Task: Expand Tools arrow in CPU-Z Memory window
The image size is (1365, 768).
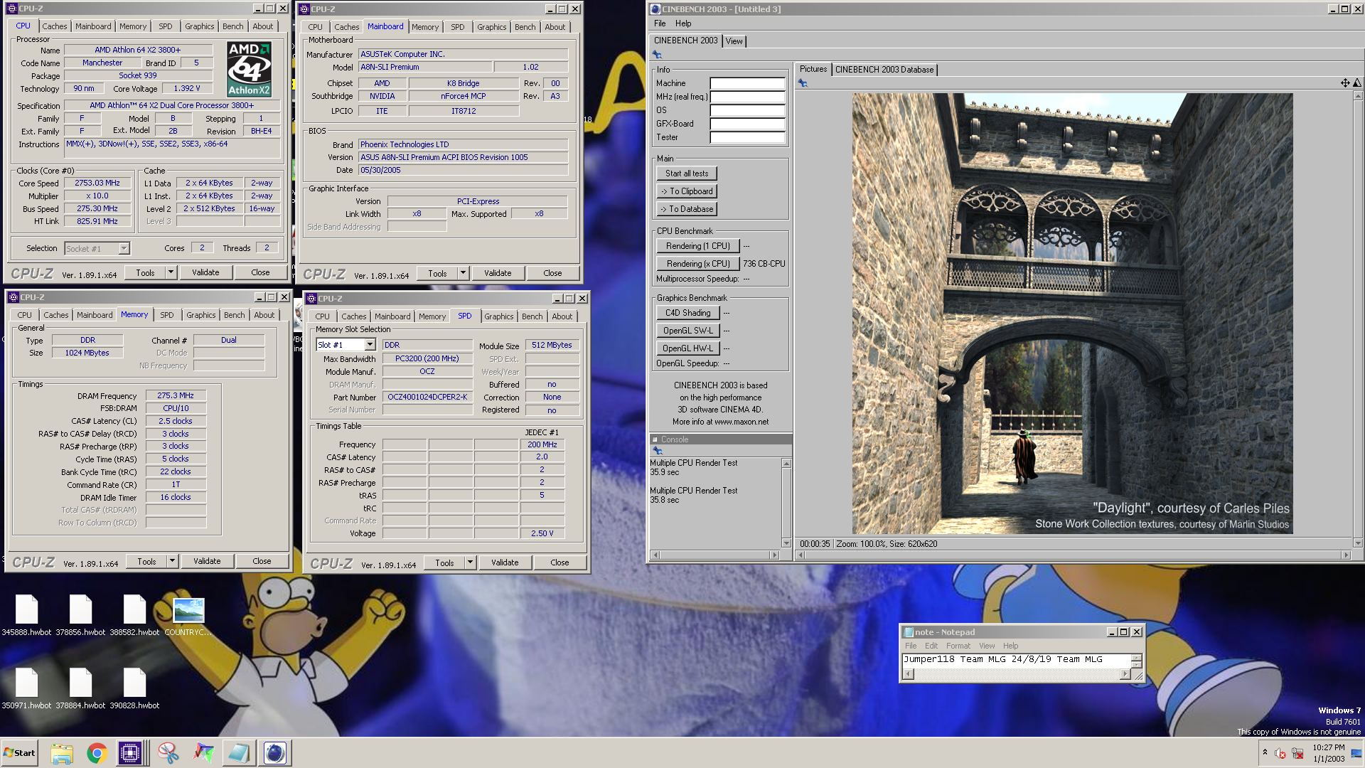Action: [172, 561]
